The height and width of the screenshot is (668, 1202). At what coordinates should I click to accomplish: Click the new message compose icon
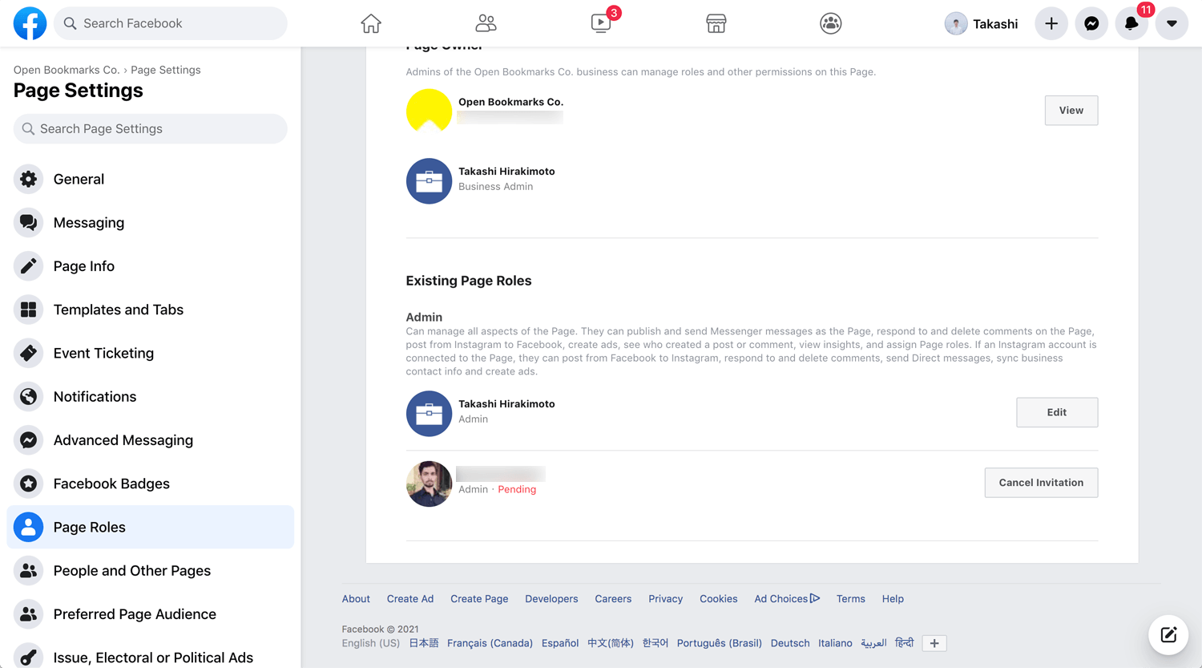1168,635
